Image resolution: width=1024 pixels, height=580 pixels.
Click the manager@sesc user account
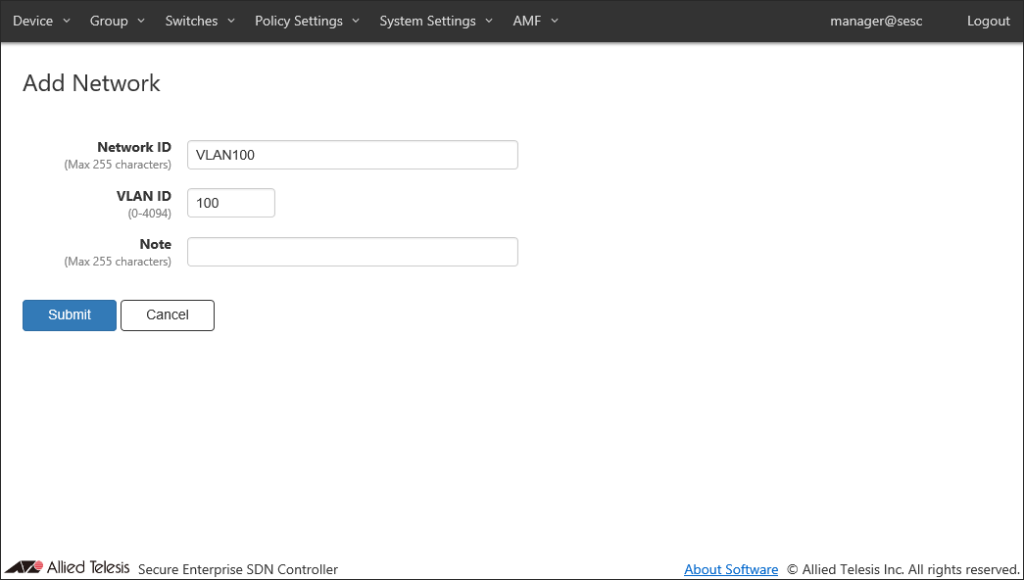[x=876, y=21]
